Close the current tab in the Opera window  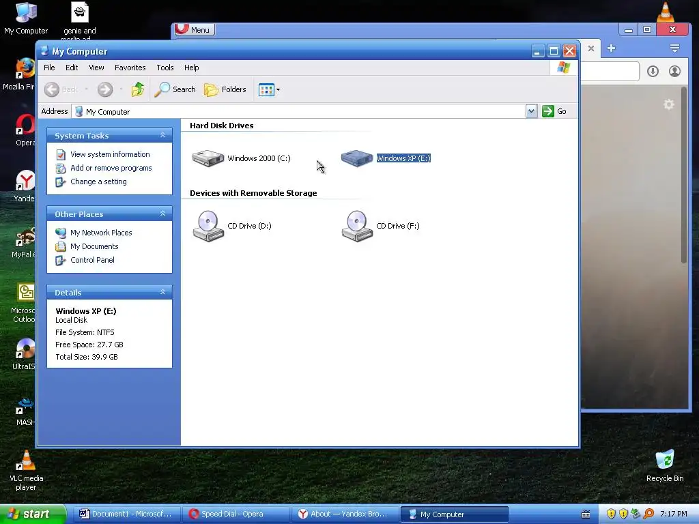click(591, 48)
